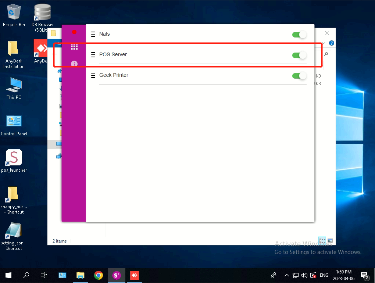Switch to AnyDesk in the taskbar
The width and height of the screenshot is (375, 283).
point(135,275)
